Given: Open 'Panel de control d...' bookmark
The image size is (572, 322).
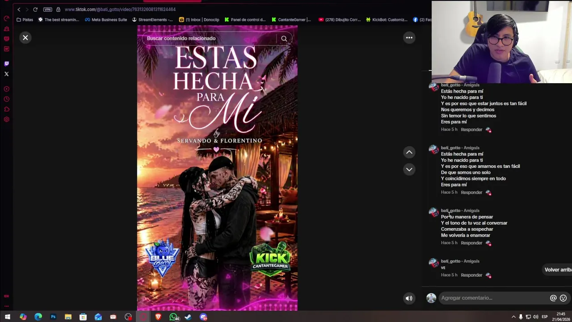Looking at the screenshot, I should (x=245, y=20).
